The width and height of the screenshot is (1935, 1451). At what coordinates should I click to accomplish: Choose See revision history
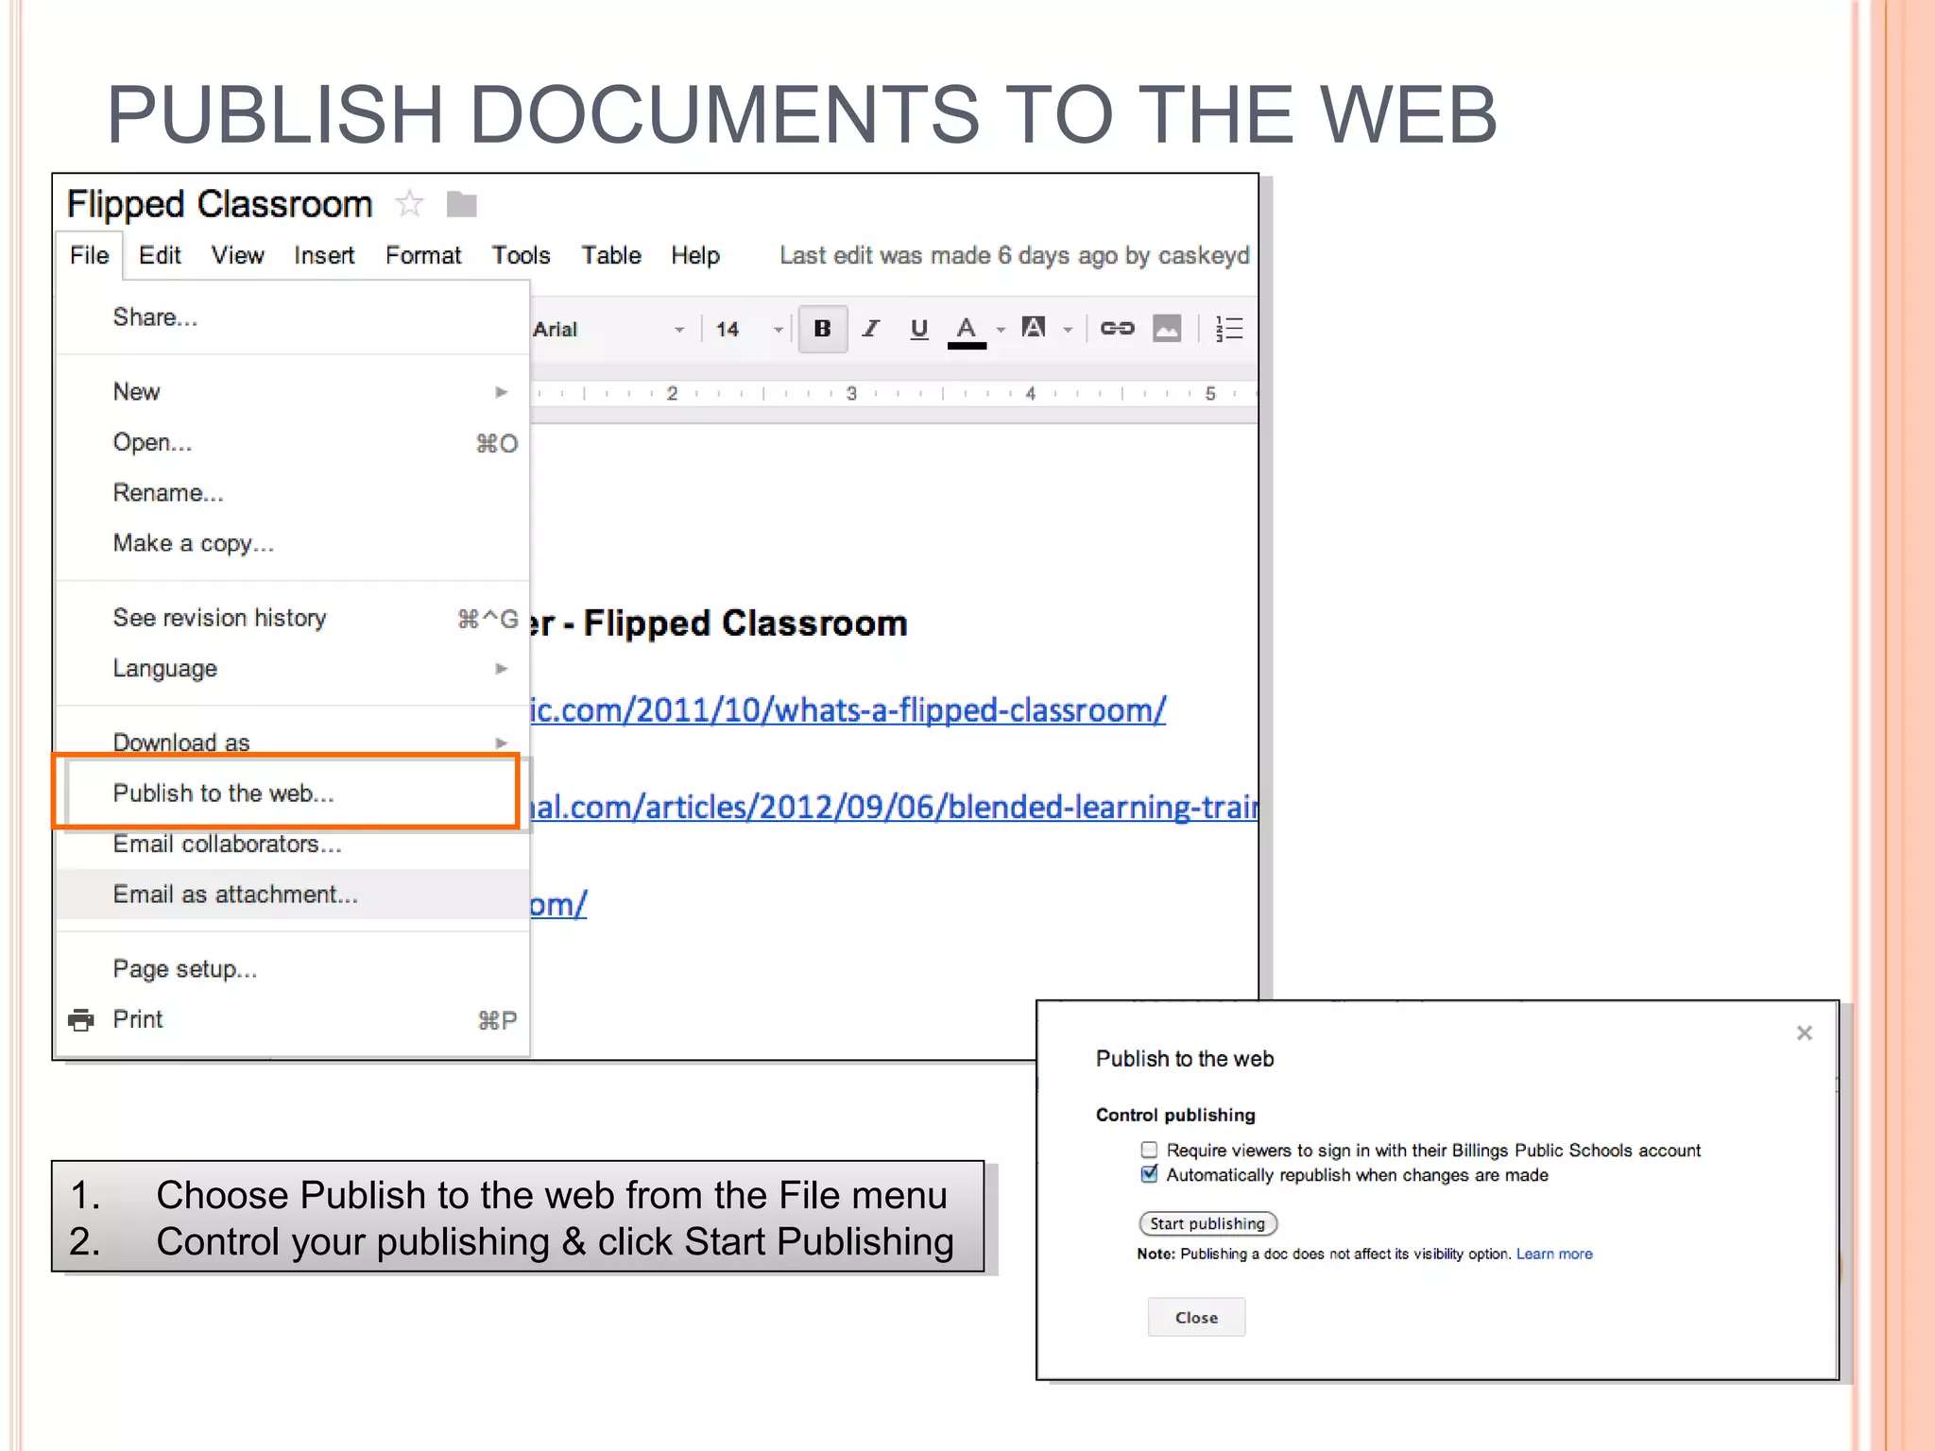coord(293,618)
